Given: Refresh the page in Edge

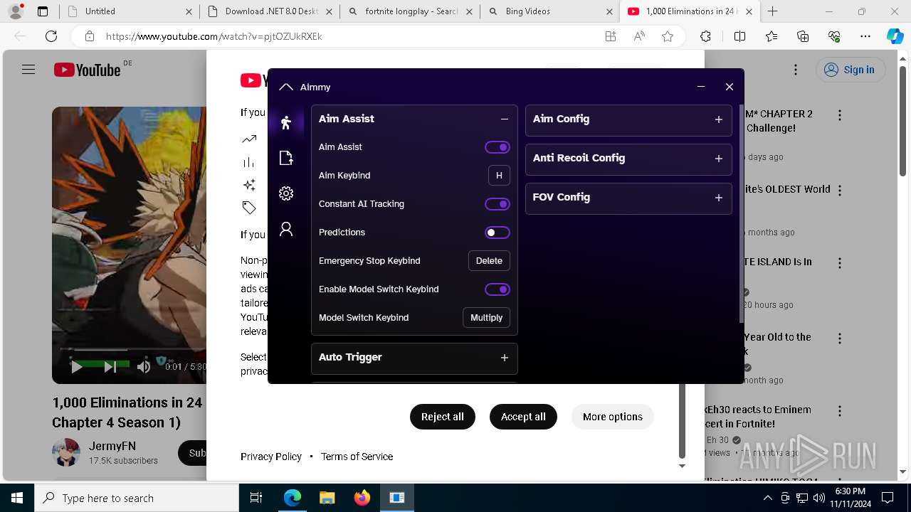Looking at the screenshot, I should [x=51, y=36].
